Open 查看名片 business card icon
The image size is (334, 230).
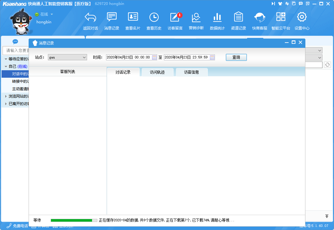point(133,17)
